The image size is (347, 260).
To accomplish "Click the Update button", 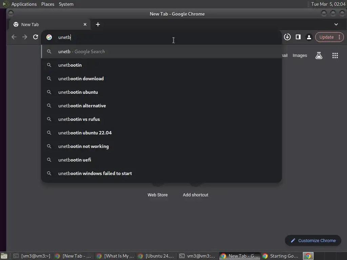I will (326, 37).
